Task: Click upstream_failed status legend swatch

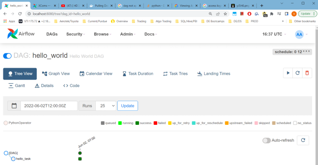Action: [227, 123]
